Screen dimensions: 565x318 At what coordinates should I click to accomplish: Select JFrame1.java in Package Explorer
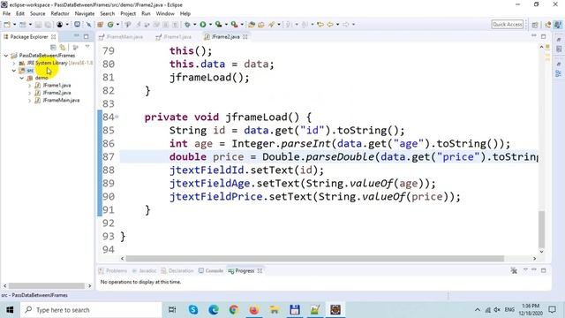coord(56,86)
